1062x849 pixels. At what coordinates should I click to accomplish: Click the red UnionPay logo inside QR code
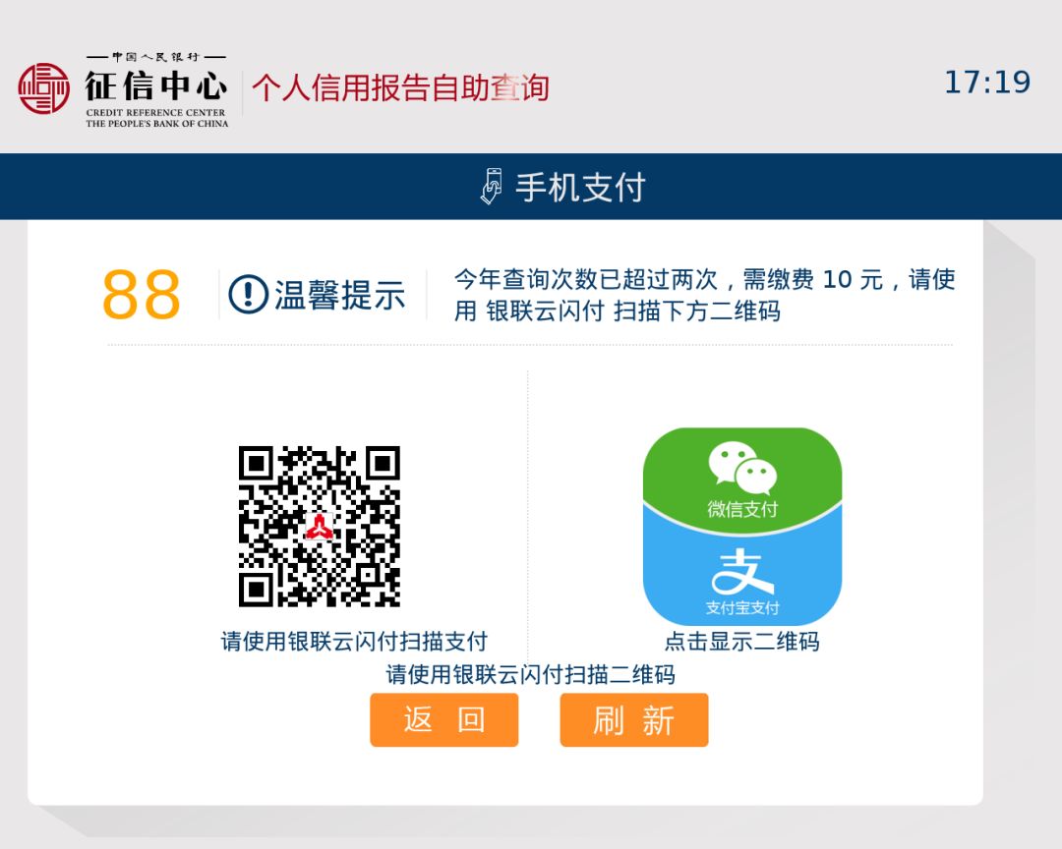pos(319,527)
